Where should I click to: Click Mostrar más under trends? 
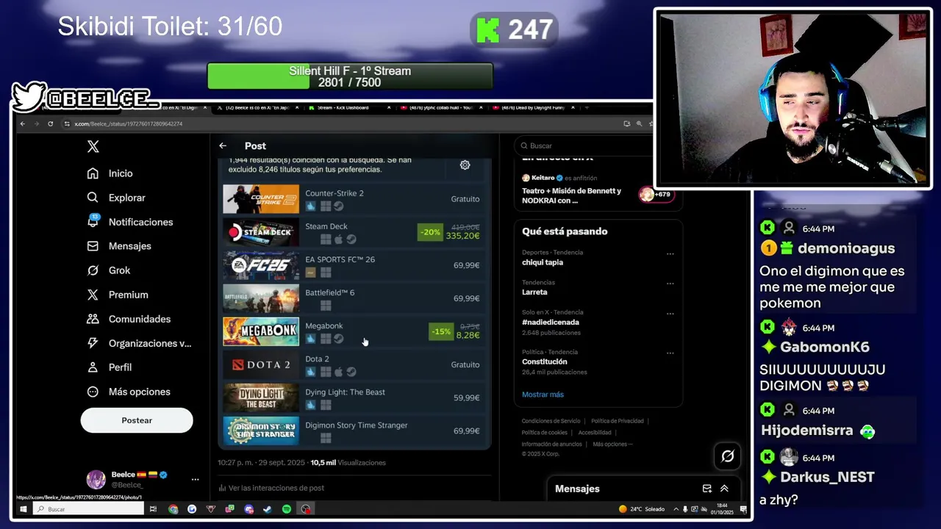[543, 395]
